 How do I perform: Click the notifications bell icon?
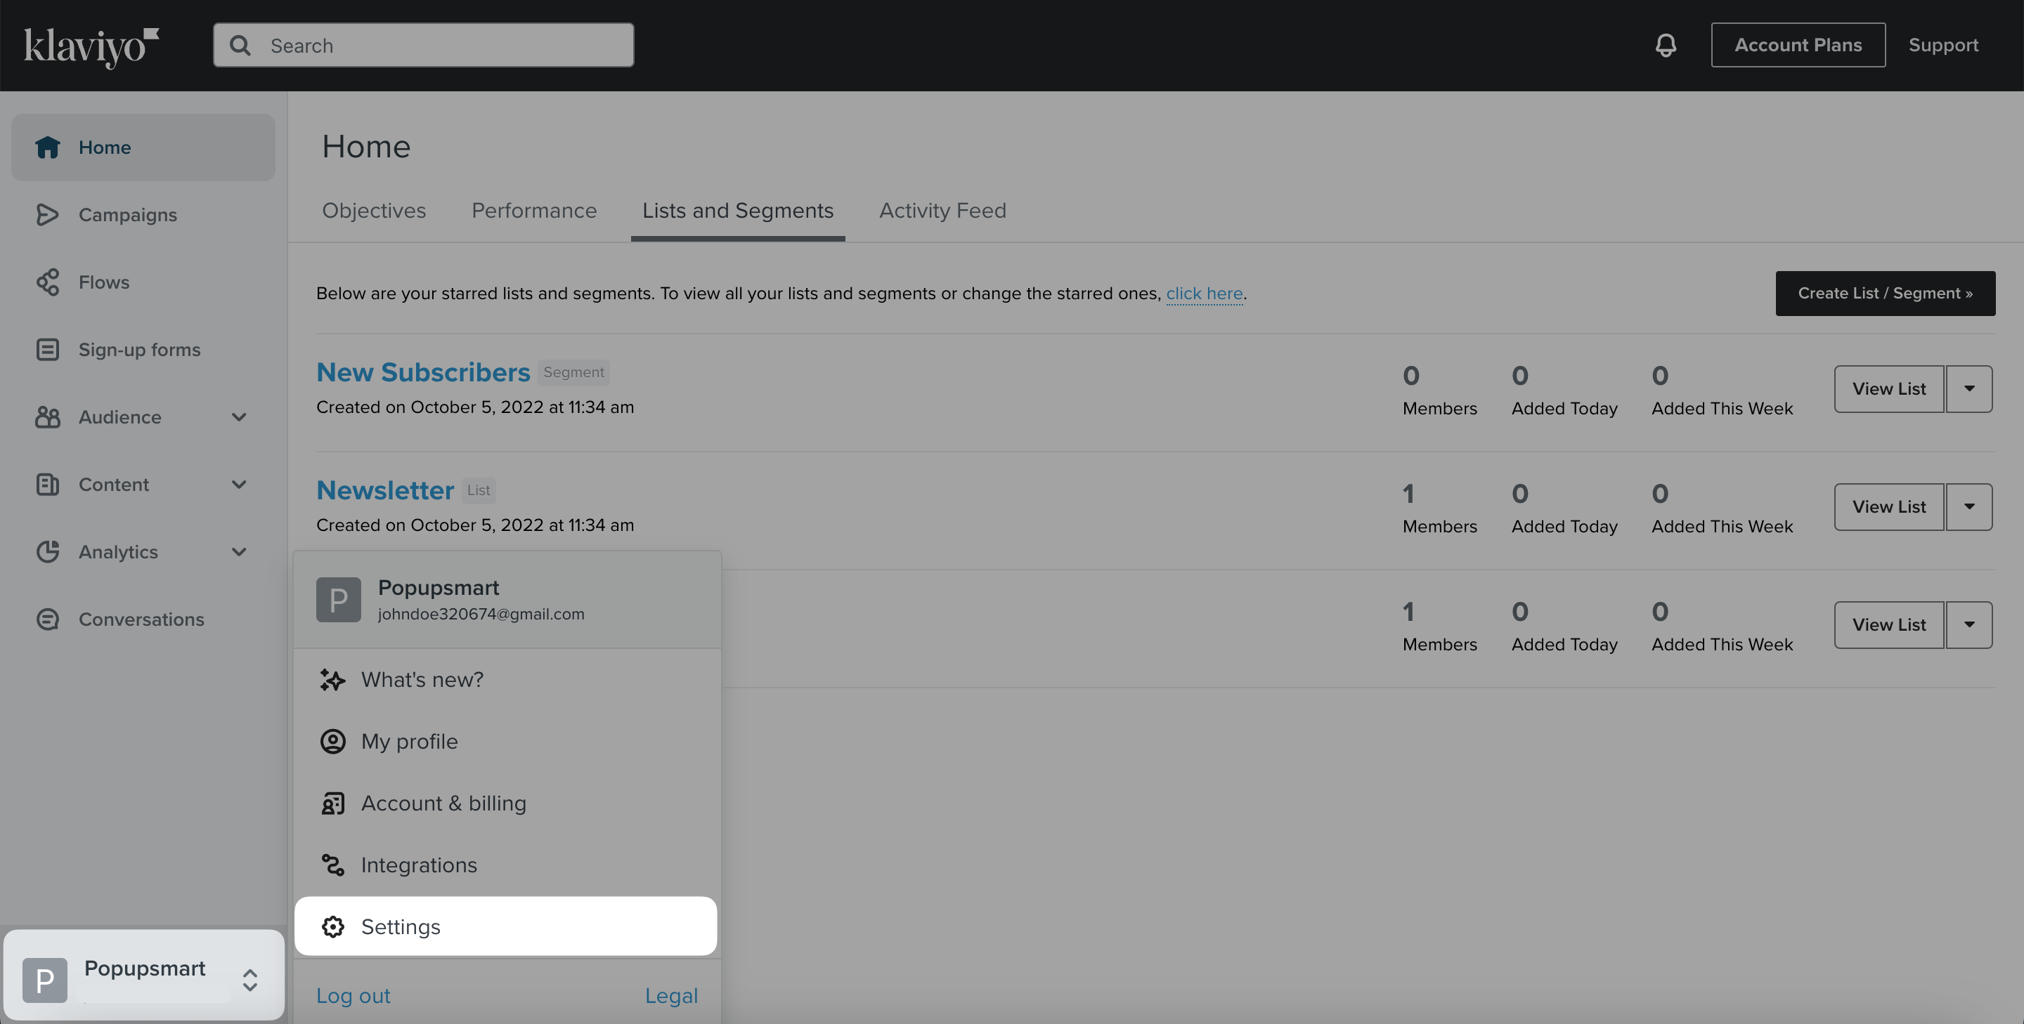tap(1665, 46)
